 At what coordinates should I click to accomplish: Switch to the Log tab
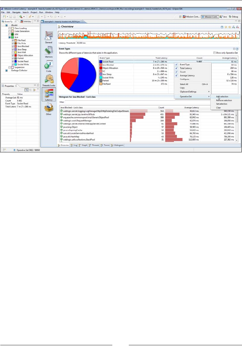[x=74, y=145]
